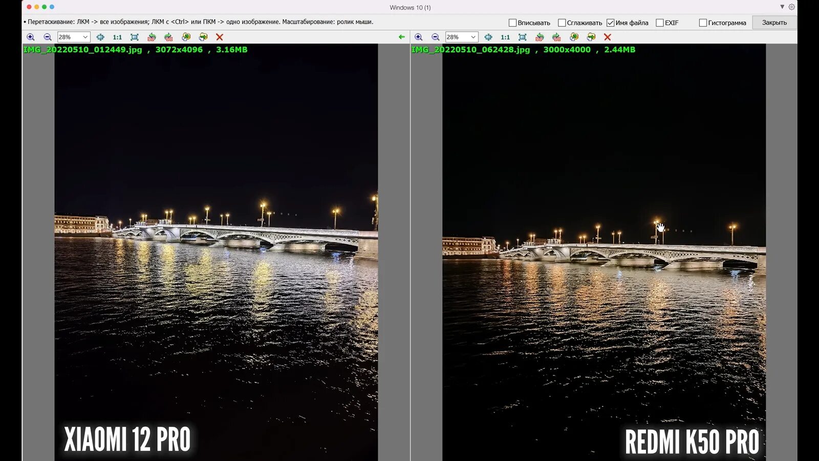Fit the left image to its pane
Image resolution: width=819 pixels, height=461 pixels.
135,37
